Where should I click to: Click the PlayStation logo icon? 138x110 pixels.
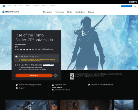click(4, 6)
